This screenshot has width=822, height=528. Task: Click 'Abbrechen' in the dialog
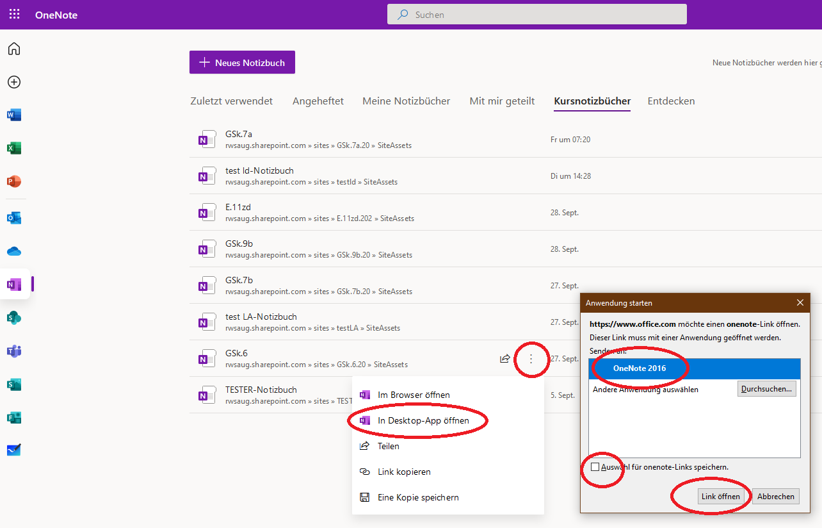[776, 496]
